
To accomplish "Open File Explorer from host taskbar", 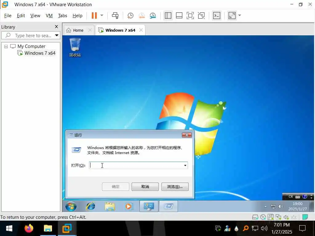I will tap(48, 228).
